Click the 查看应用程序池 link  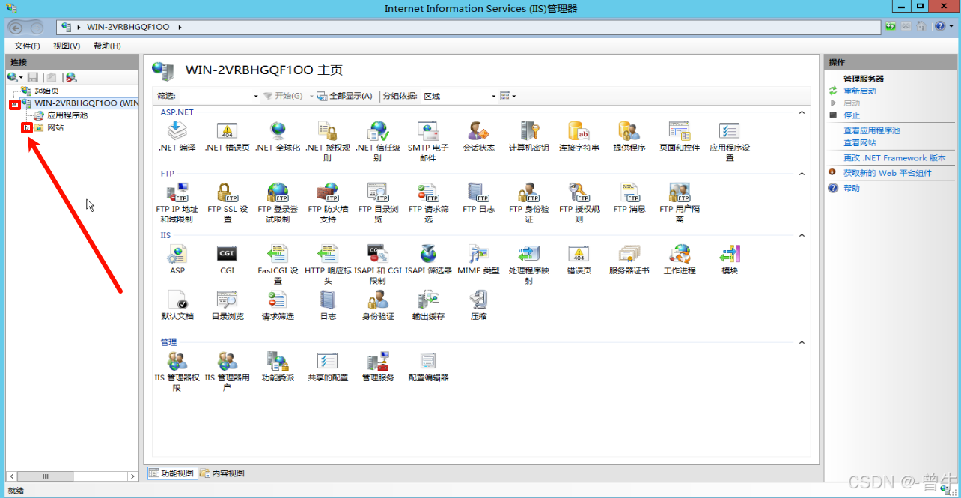point(872,130)
